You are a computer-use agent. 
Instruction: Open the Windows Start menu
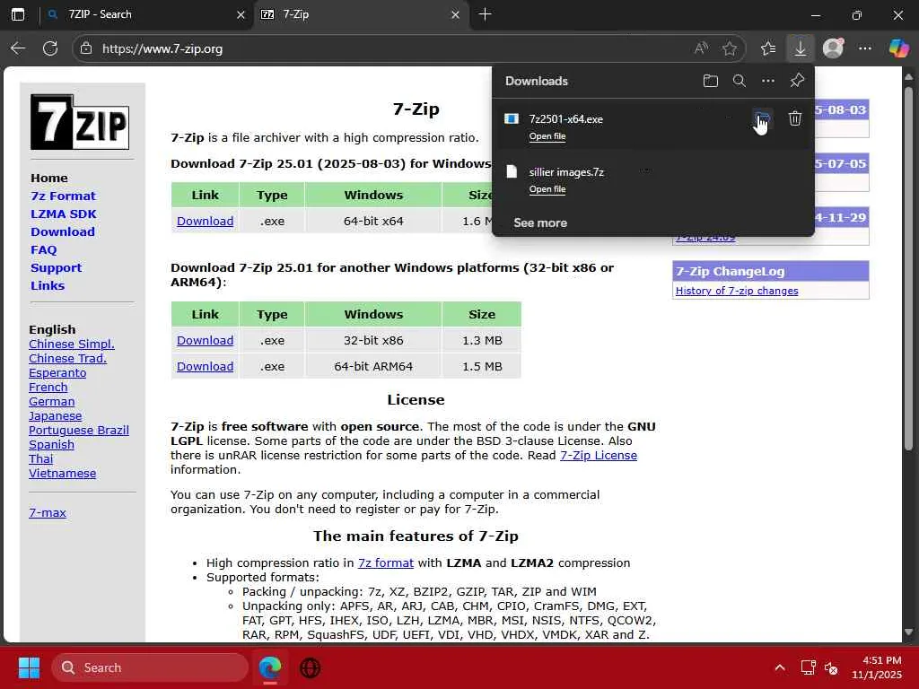point(29,667)
